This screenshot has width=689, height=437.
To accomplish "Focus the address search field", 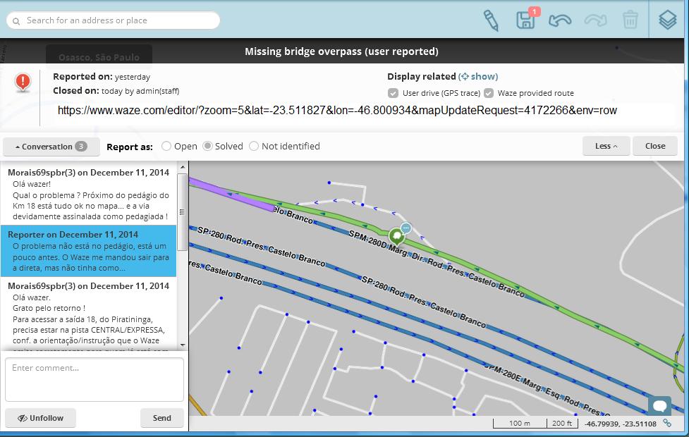I will point(114,20).
